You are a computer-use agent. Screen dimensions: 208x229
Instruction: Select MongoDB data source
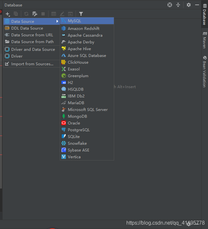(x=87, y=116)
